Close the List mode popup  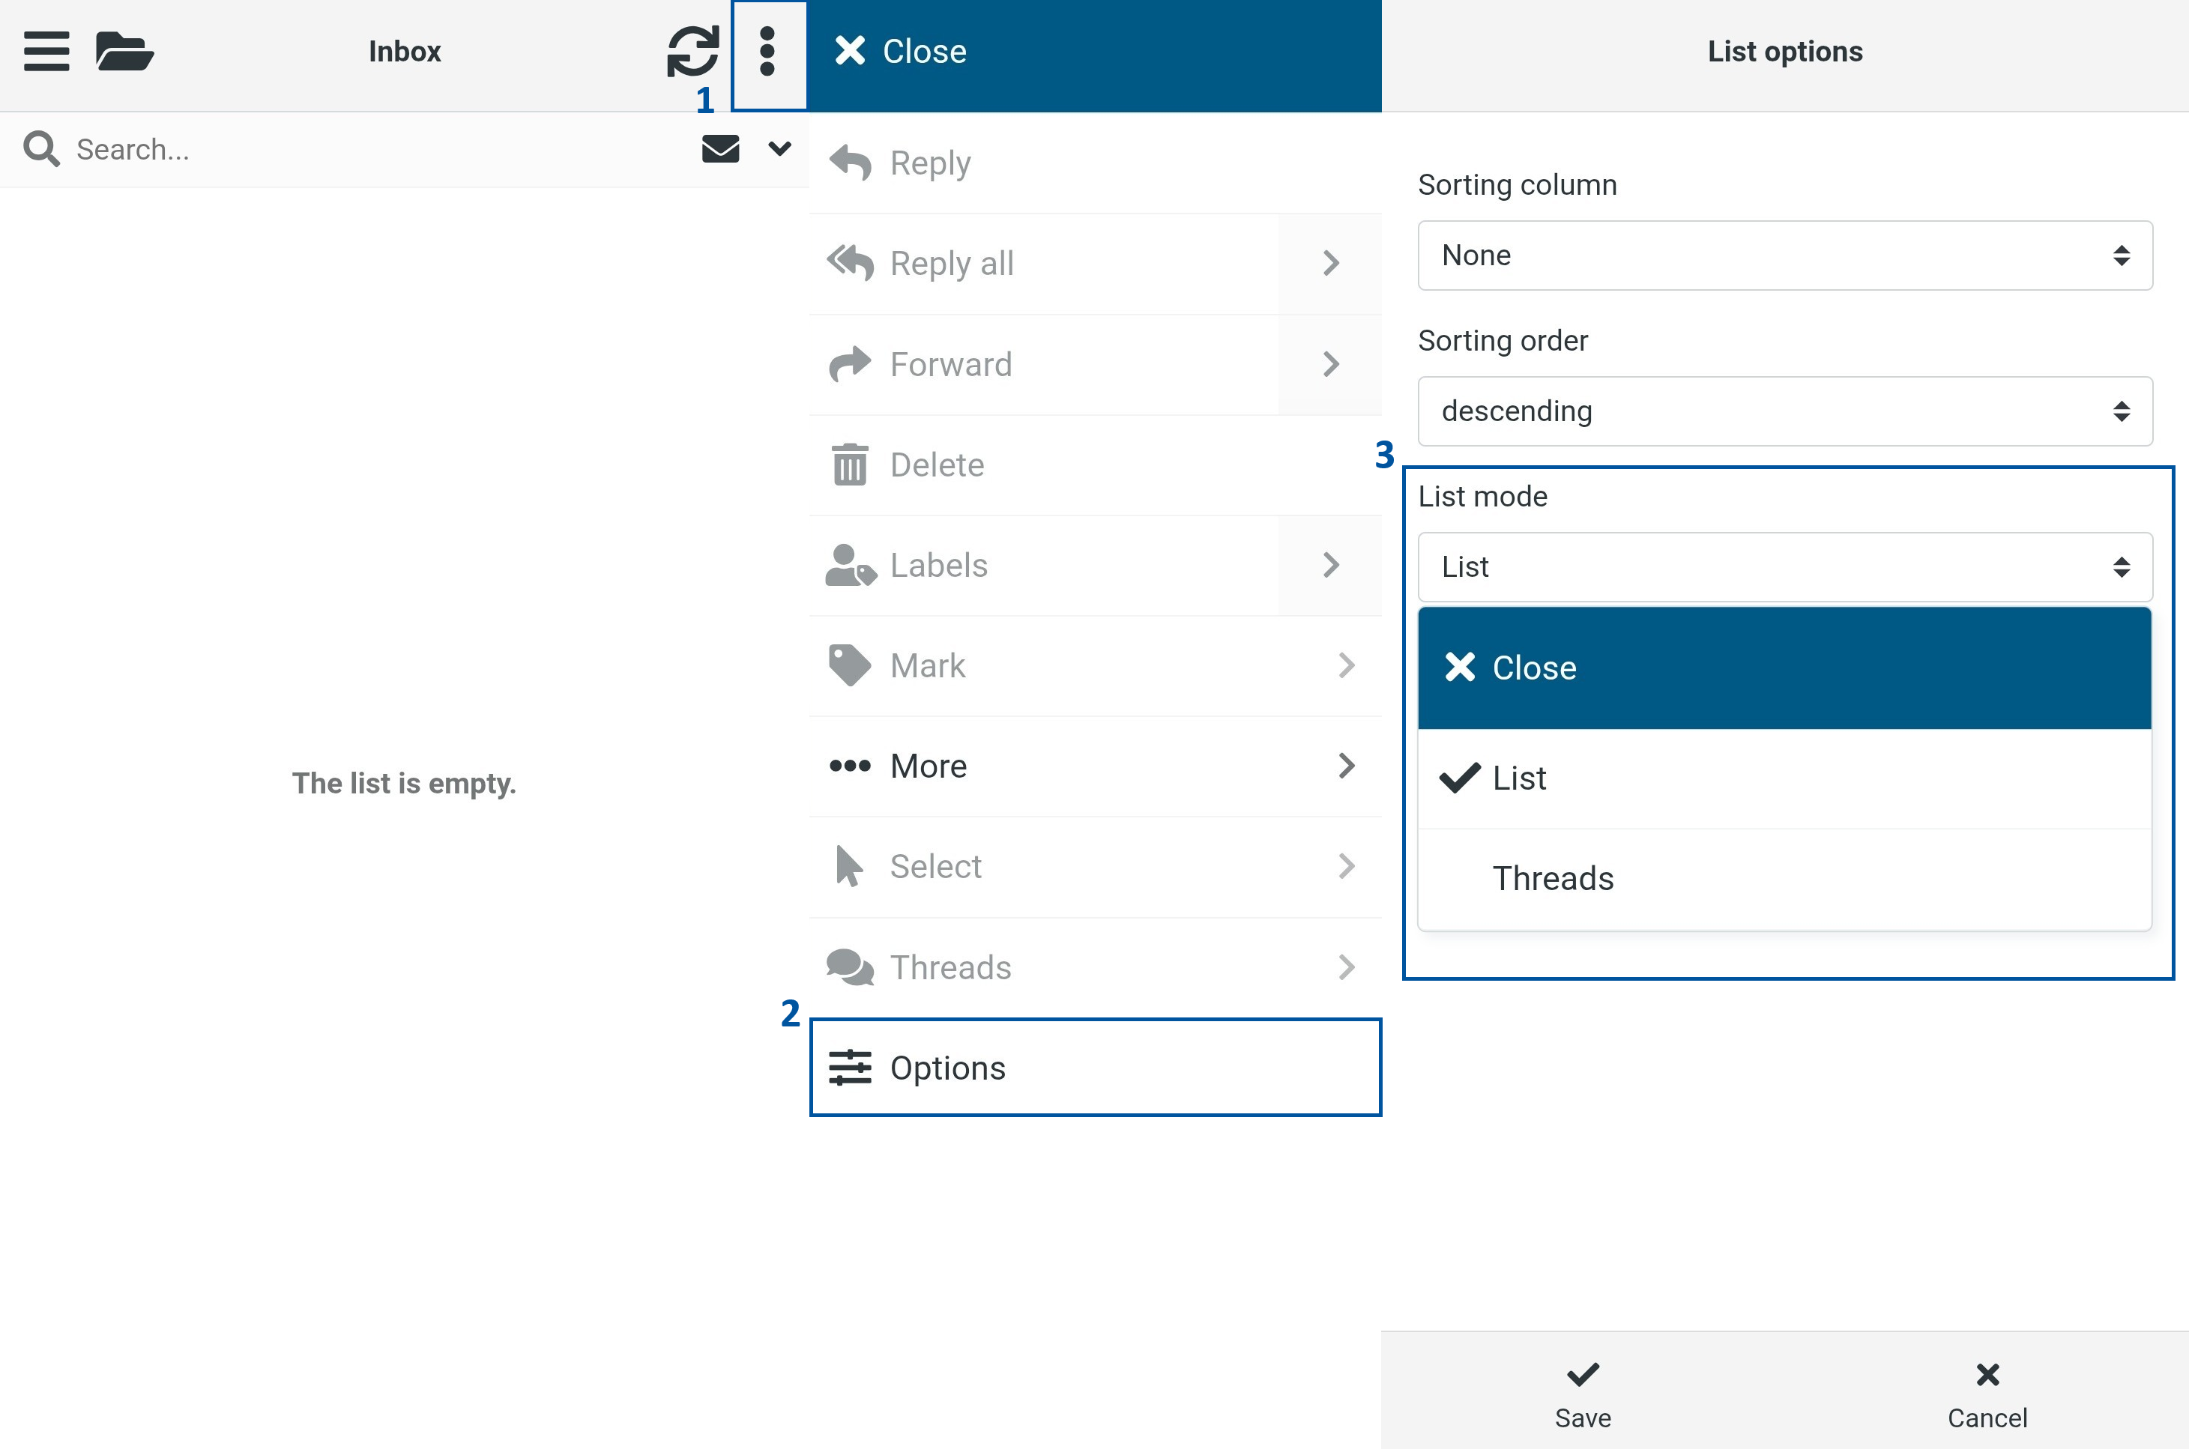click(x=1784, y=668)
